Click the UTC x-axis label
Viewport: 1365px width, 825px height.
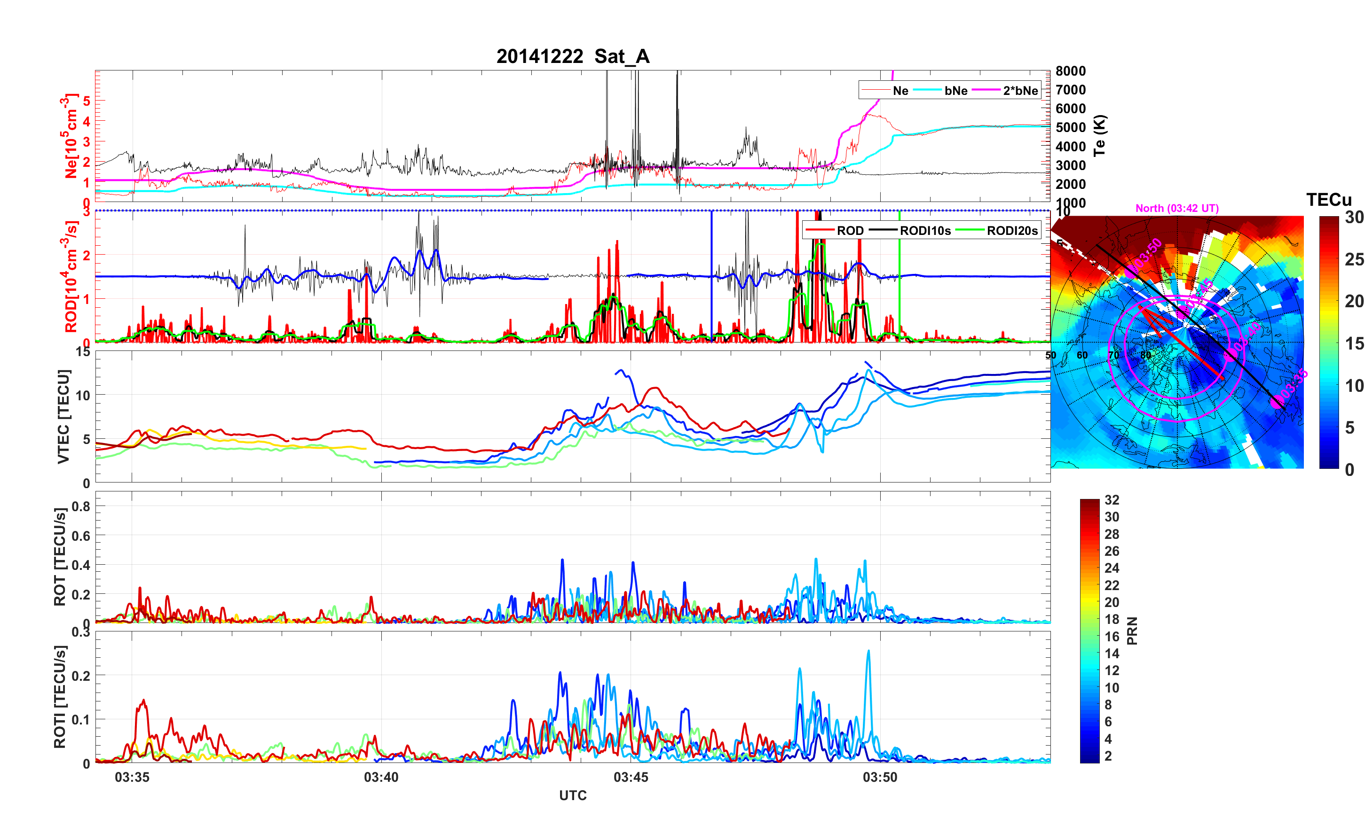(572, 795)
